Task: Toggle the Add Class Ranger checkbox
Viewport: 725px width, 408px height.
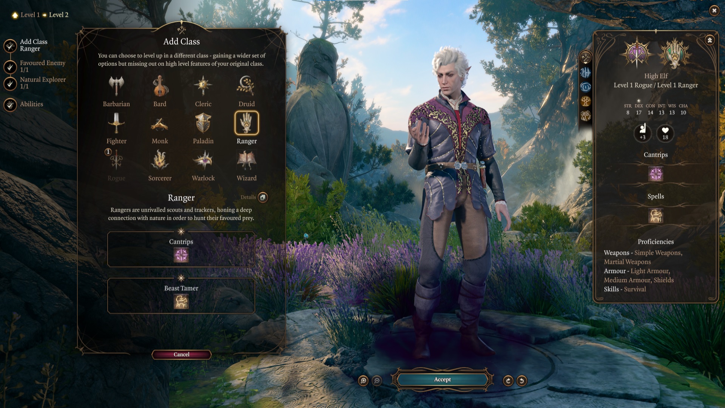Action: 10,45
